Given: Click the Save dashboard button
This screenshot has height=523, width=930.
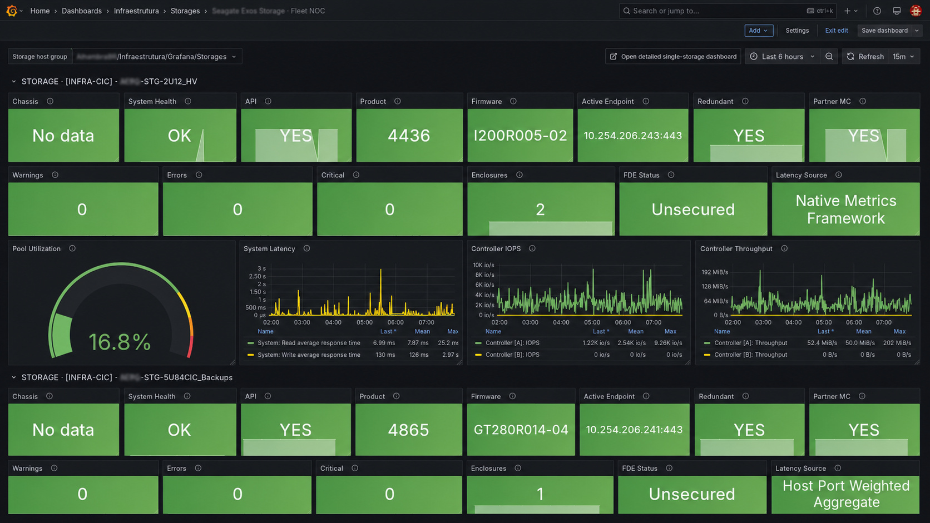Looking at the screenshot, I should pos(884,31).
